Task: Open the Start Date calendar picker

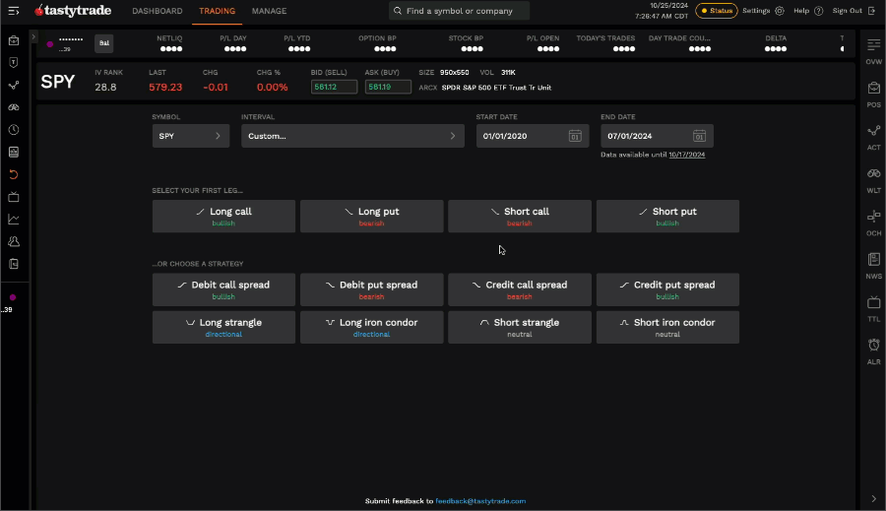Action: (575, 136)
